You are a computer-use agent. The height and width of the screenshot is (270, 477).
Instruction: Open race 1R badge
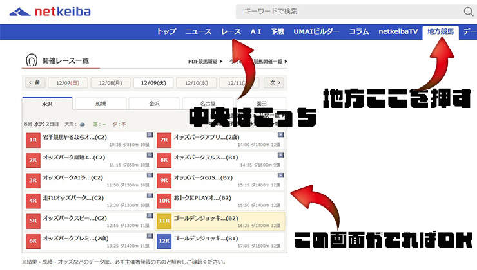(x=32, y=139)
